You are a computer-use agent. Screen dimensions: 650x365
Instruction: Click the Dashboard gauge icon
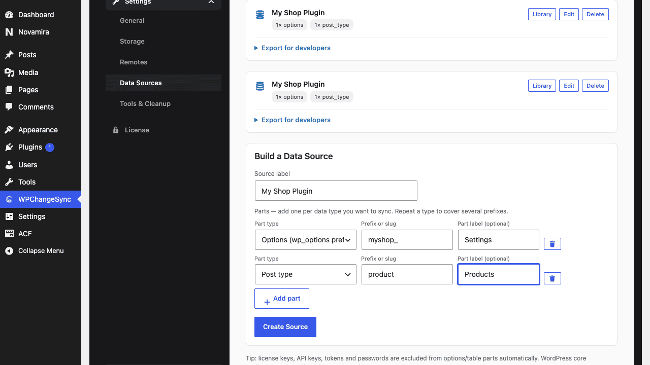click(x=9, y=15)
